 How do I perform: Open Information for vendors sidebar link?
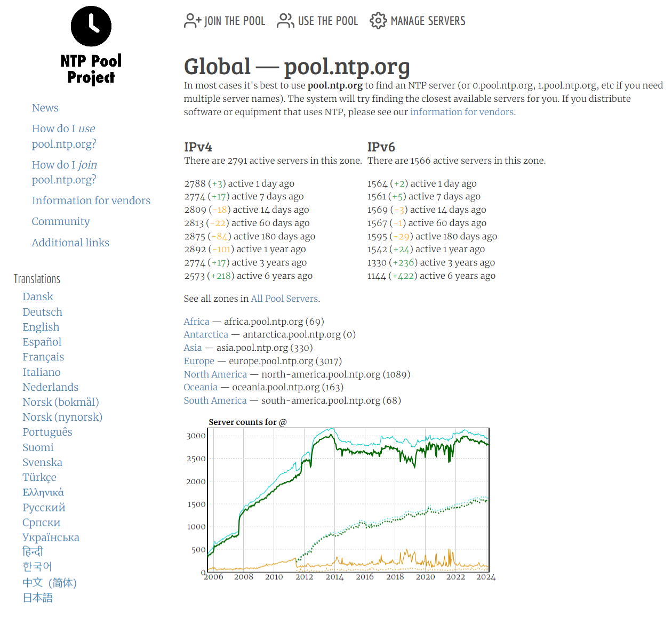click(x=91, y=200)
